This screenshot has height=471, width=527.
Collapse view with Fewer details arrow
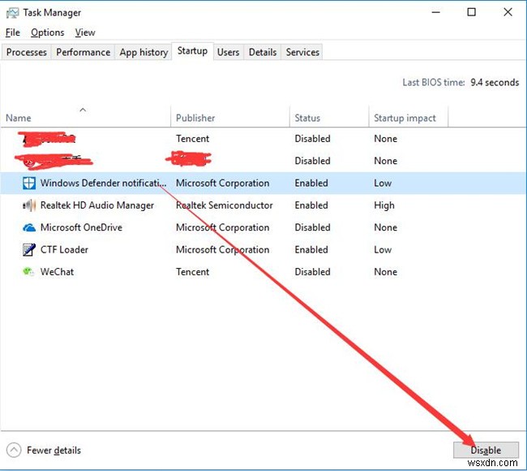click(15, 450)
